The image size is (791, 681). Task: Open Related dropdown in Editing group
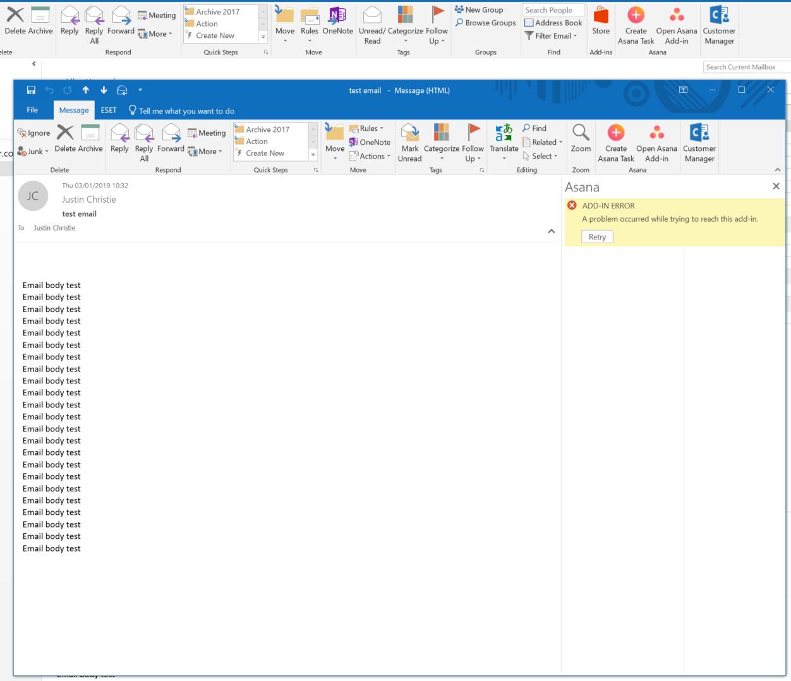click(x=543, y=142)
